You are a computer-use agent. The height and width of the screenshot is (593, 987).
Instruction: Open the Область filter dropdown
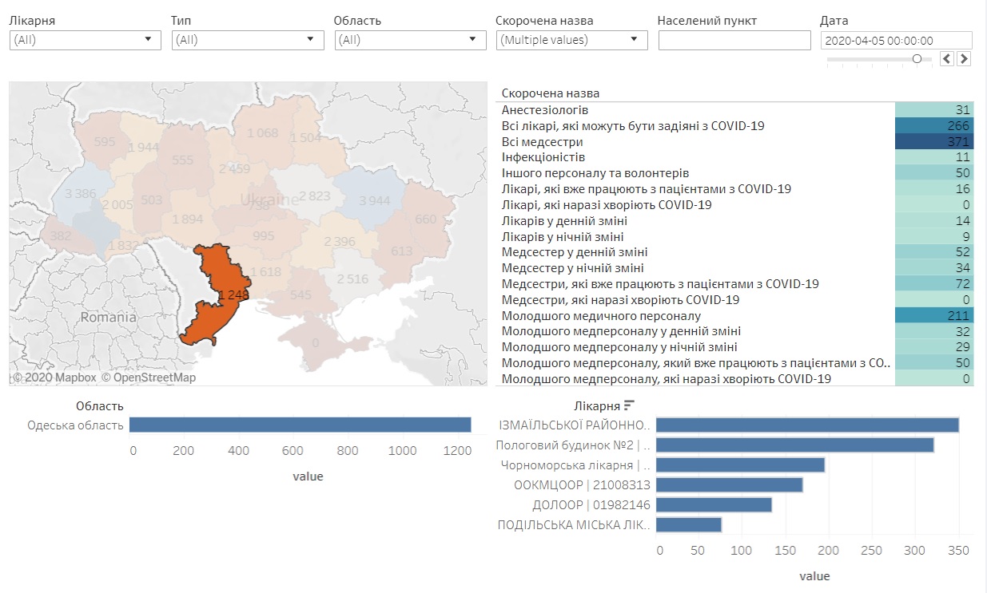tap(410, 40)
